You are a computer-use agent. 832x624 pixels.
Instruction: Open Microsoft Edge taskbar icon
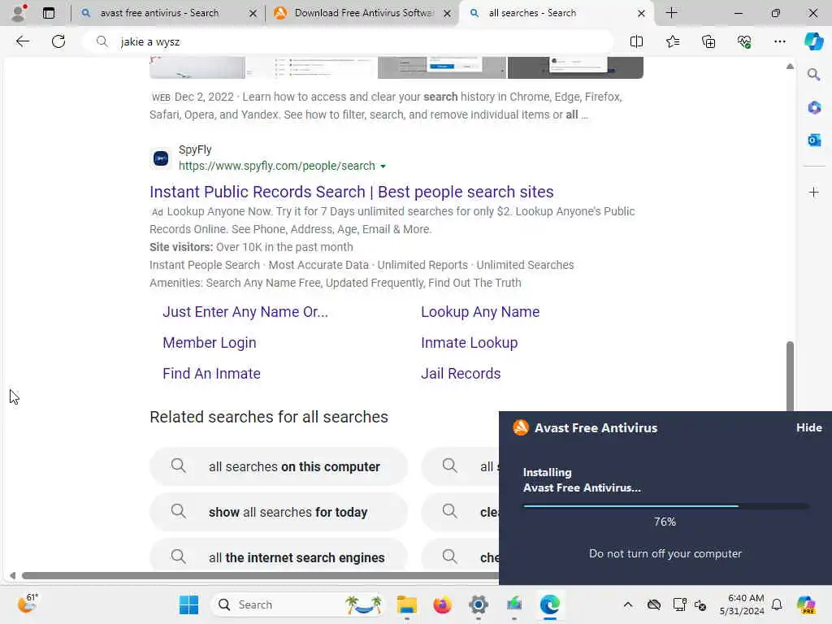click(x=550, y=604)
